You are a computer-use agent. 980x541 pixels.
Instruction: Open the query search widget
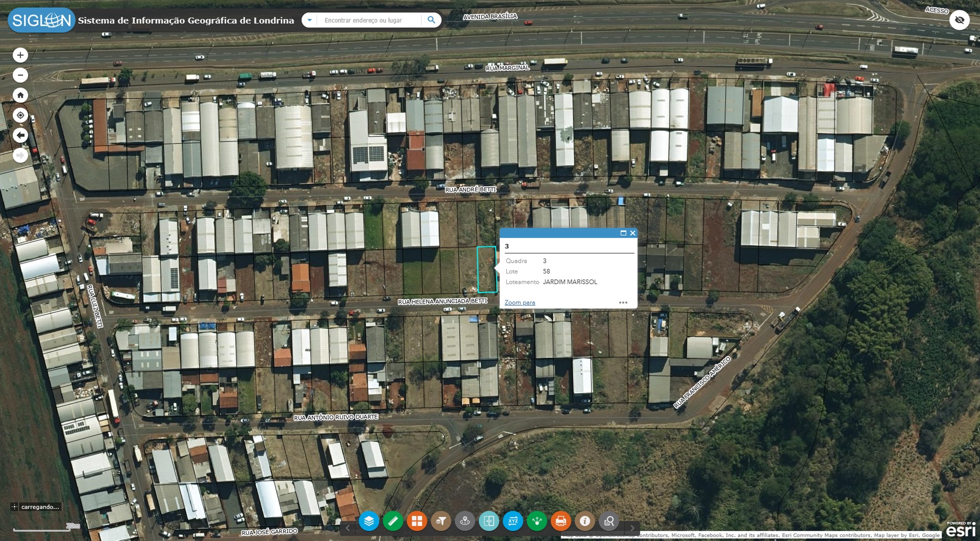608,521
